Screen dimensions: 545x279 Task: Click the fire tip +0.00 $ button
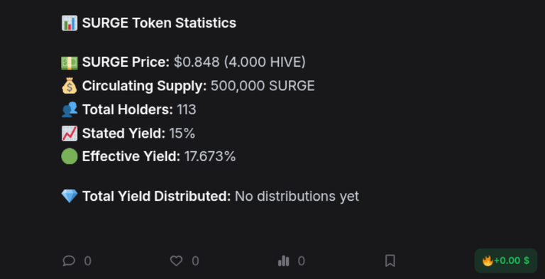pos(506,261)
